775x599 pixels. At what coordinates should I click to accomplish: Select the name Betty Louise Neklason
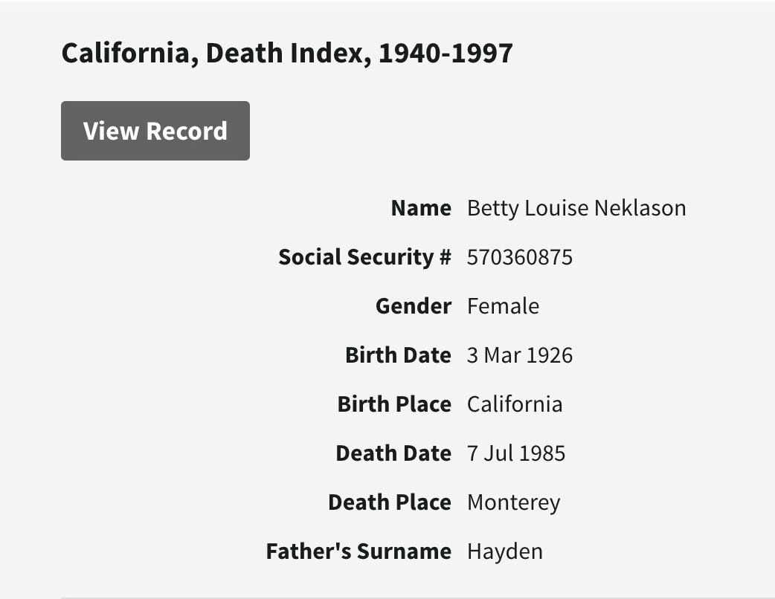(x=576, y=208)
